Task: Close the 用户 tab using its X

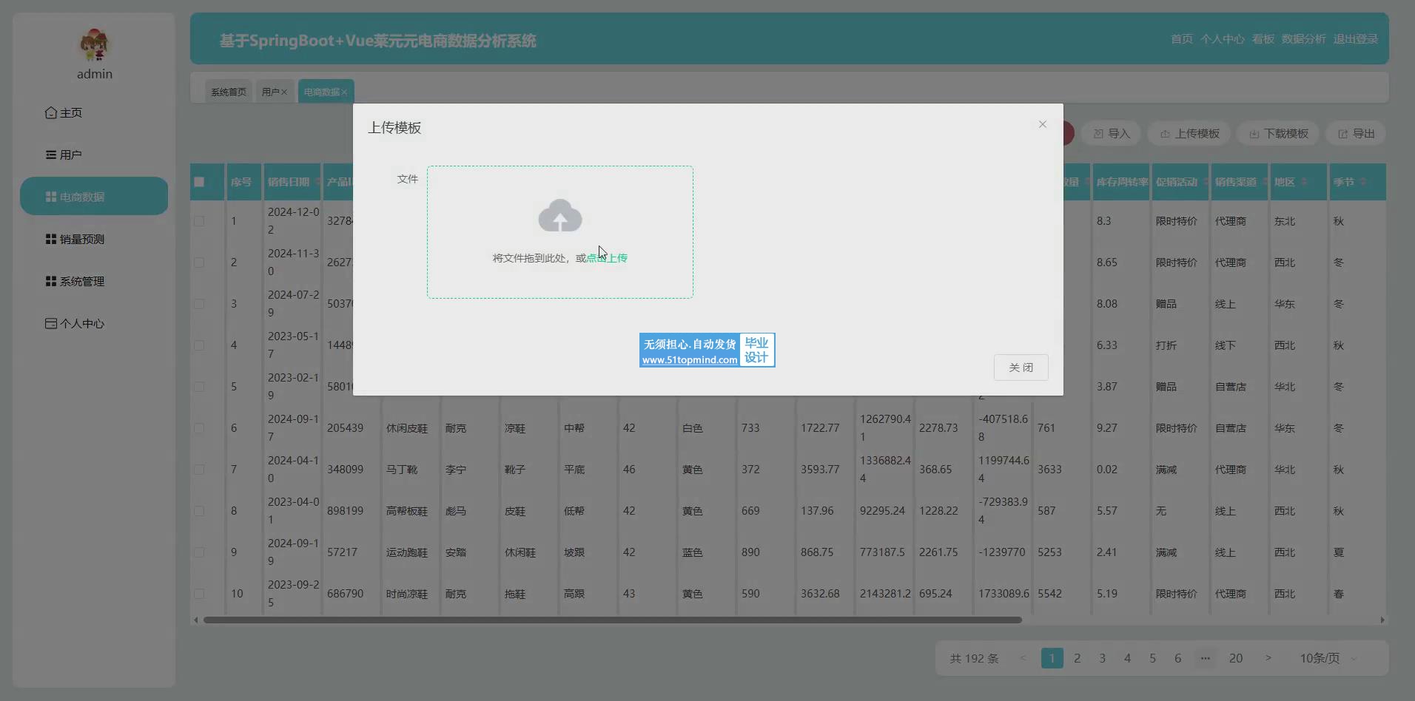Action: pos(284,92)
